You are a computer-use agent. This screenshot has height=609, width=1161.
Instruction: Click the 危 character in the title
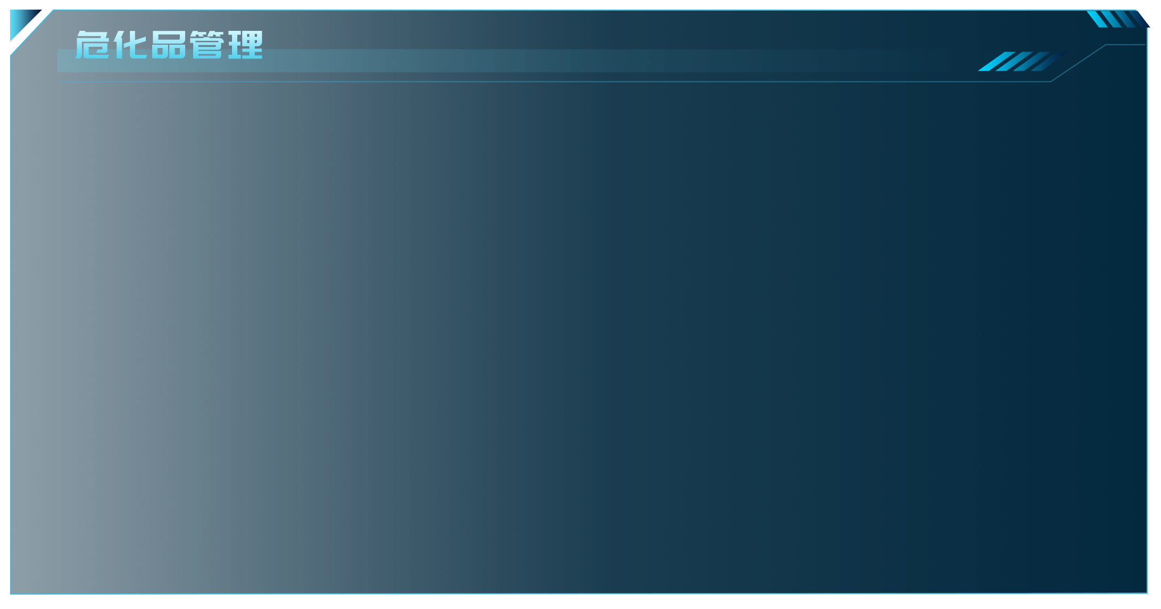coord(92,44)
